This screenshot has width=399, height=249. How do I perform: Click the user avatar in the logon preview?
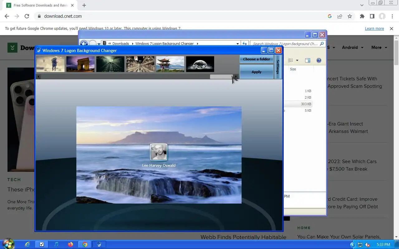pyautogui.click(x=159, y=152)
